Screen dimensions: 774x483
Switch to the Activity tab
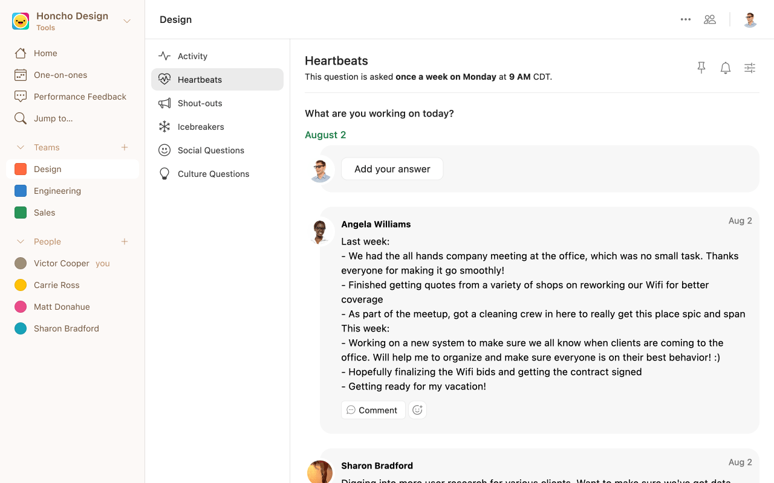tap(217, 56)
